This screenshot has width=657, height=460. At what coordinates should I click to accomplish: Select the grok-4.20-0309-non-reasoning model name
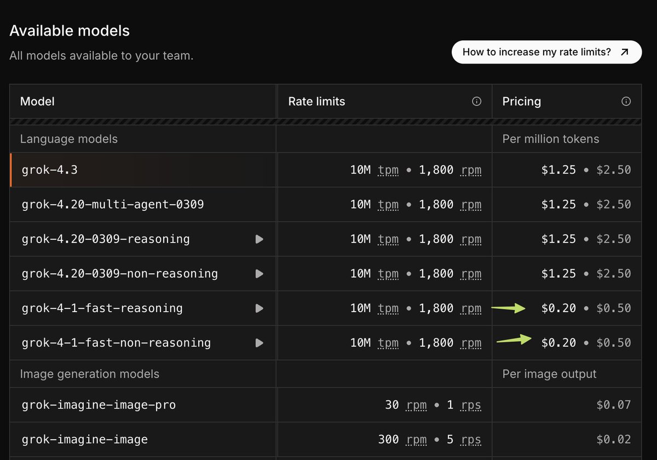[x=120, y=273]
